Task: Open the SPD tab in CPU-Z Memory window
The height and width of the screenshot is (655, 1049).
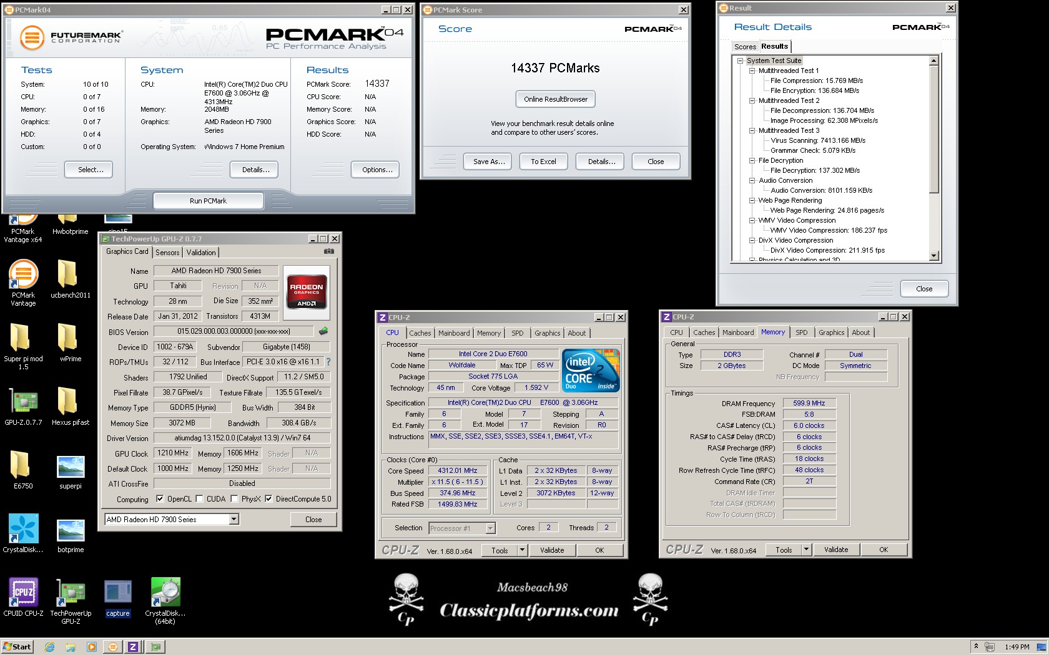Action: tap(802, 332)
